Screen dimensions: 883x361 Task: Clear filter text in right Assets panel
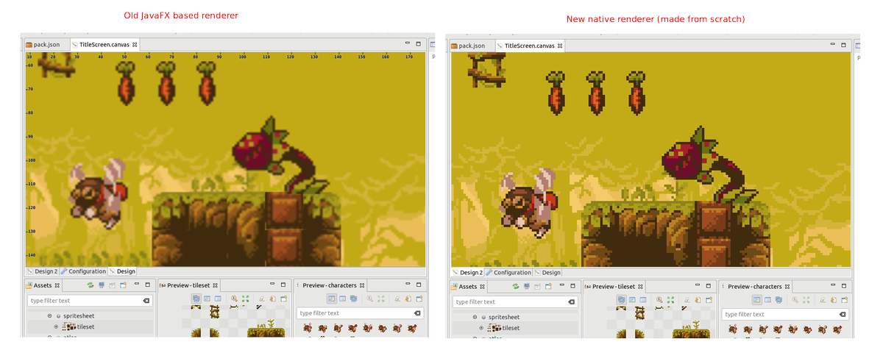pos(571,301)
